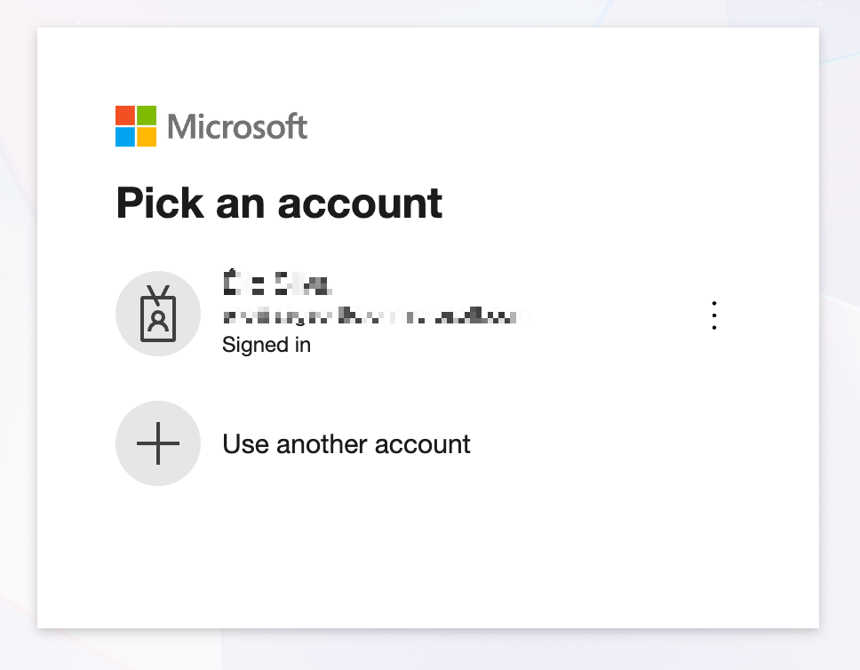
Task: Click the plus icon to add account
Action: coord(158,443)
